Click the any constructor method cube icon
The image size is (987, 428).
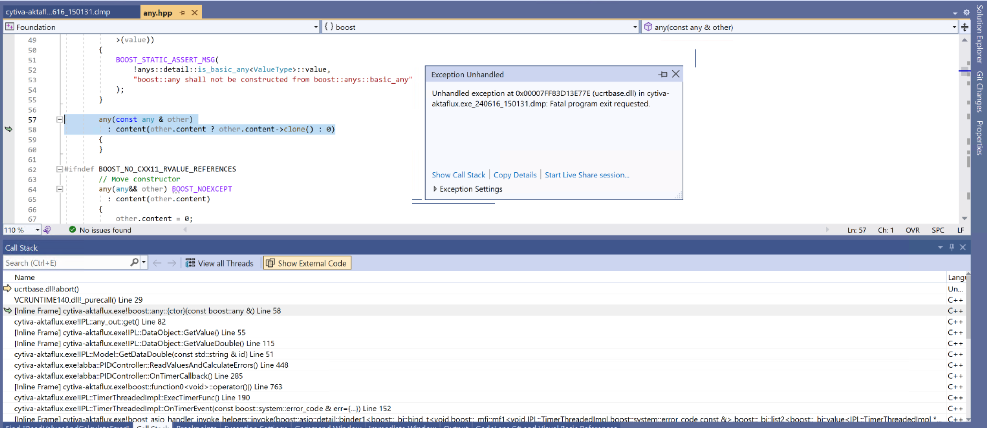point(648,27)
